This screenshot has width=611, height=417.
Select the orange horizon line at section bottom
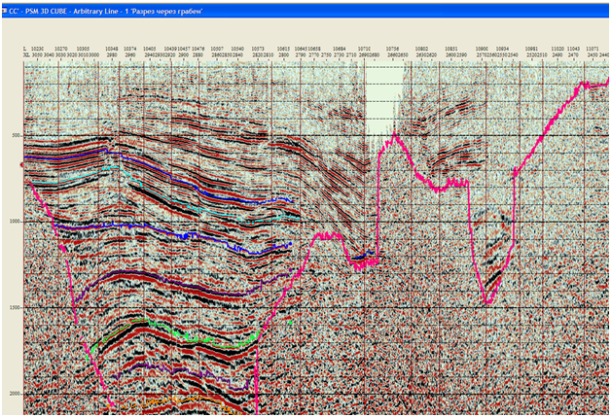coord(175,400)
